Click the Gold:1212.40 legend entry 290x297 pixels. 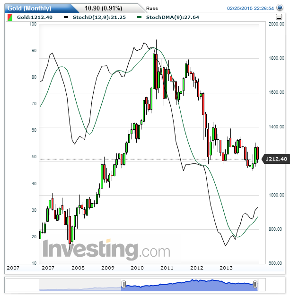[35, 17]
